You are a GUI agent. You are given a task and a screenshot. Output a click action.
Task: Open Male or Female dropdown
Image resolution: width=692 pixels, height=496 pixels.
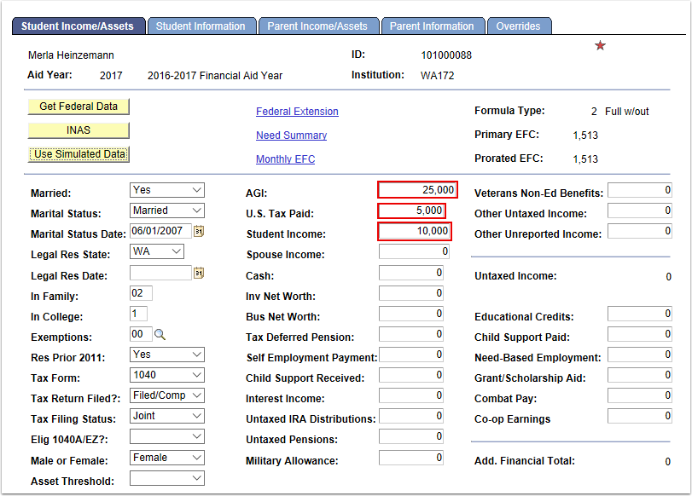(x=167, y=458)
